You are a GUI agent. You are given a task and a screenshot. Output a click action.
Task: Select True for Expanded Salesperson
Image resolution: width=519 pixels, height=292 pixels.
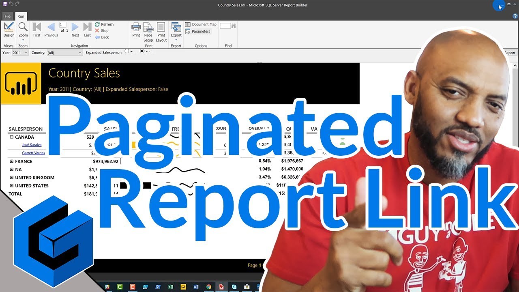coord(127,51)
